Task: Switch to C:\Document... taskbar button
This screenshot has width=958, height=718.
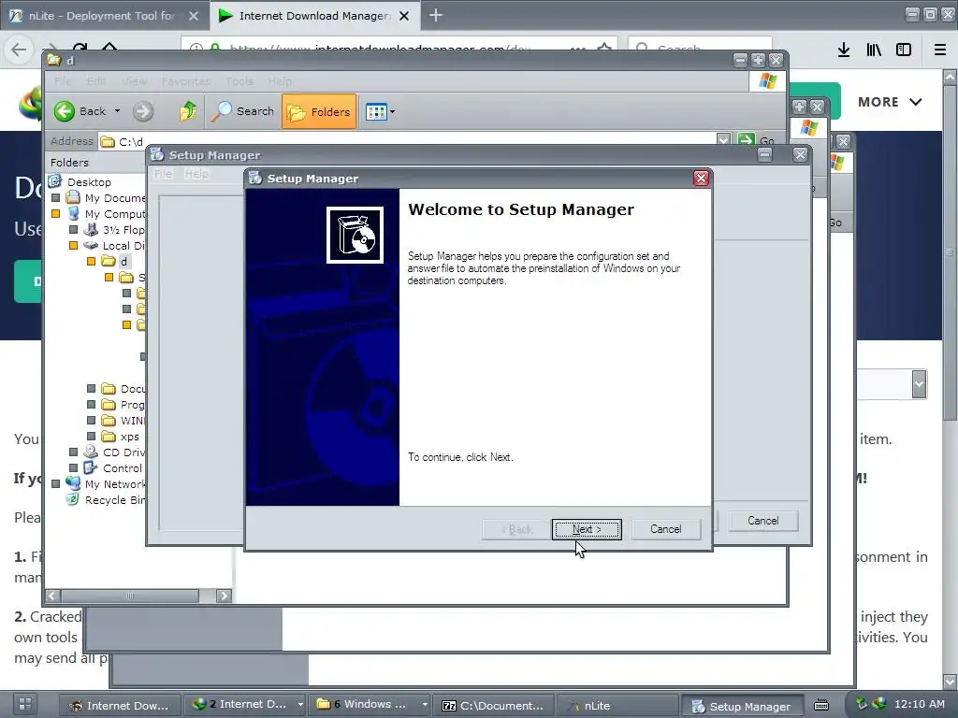Action: [493, 705]
